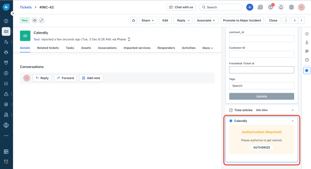Open the Freshworks app switcher colored grid
The width and height of the screenshot is (311, 169).
[6, 162]
